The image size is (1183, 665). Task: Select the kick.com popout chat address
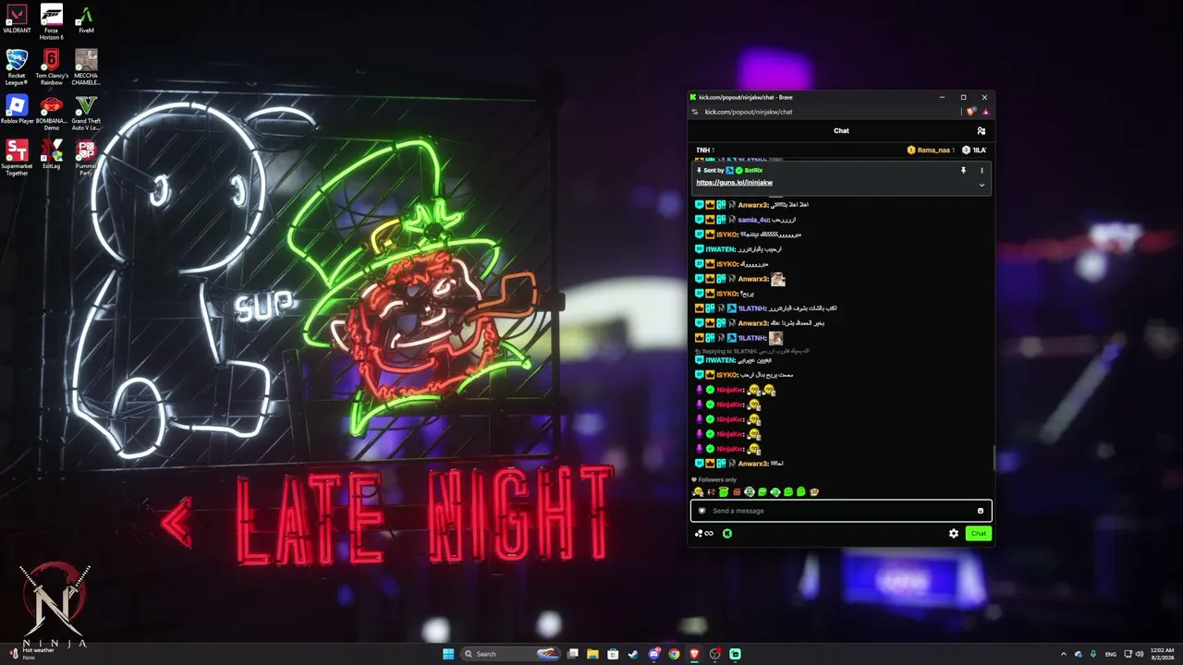(749, 112)
